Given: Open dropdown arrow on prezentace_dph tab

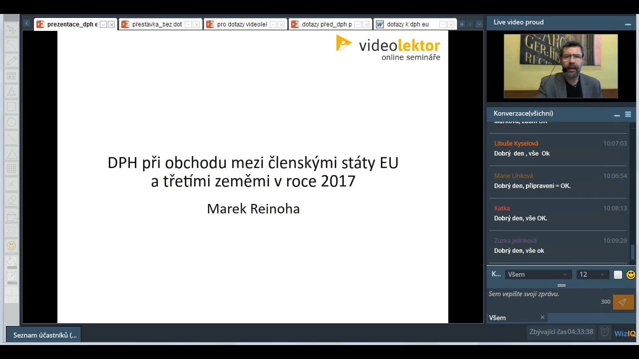Looking at the screenshot, I should pos(103,24).
